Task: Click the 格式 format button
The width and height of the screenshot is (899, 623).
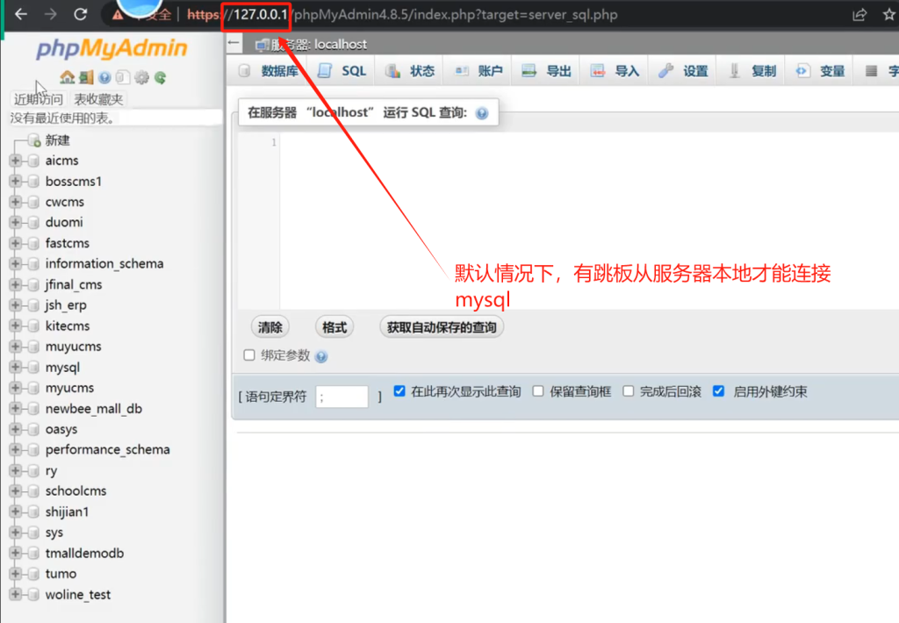Action: pos(334,327)
